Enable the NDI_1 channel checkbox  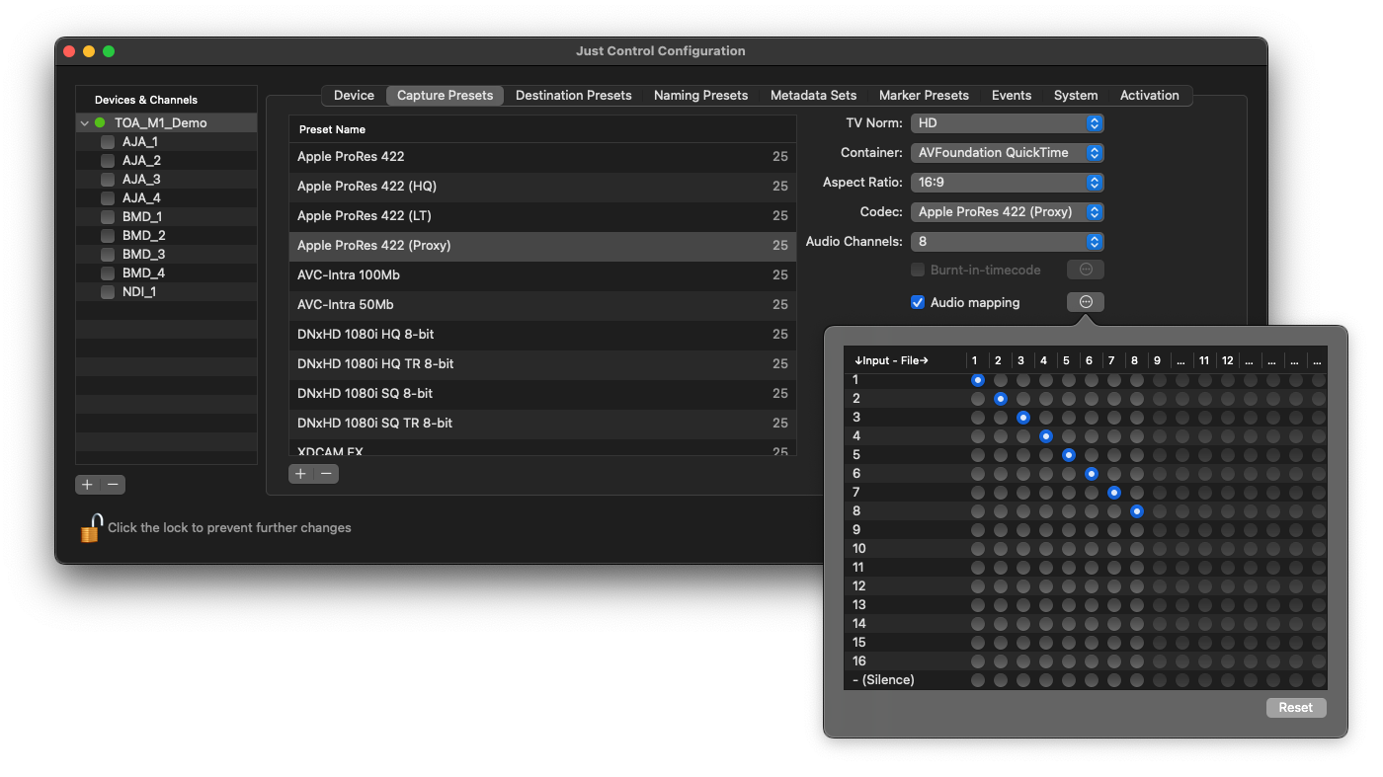coord(108,292)
